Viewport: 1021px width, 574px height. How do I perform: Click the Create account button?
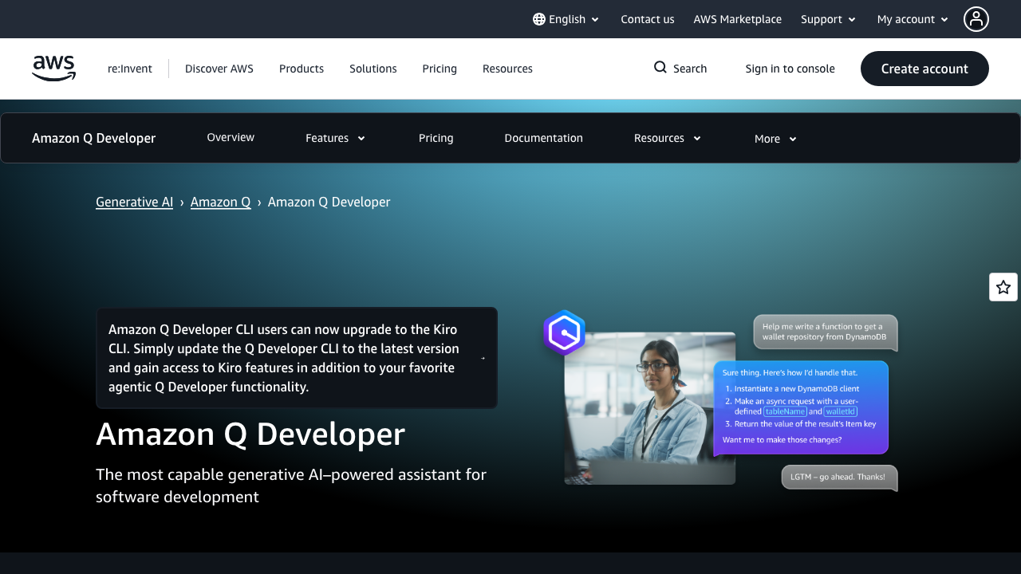924,69
